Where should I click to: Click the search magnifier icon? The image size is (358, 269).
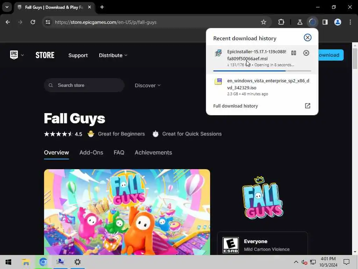tap(51, 85)
